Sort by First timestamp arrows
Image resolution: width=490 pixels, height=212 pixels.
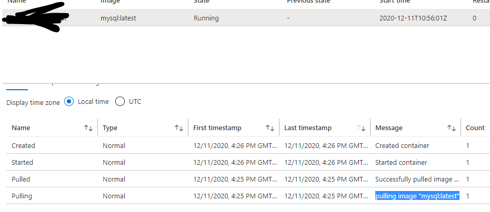(x=270, y=128)
